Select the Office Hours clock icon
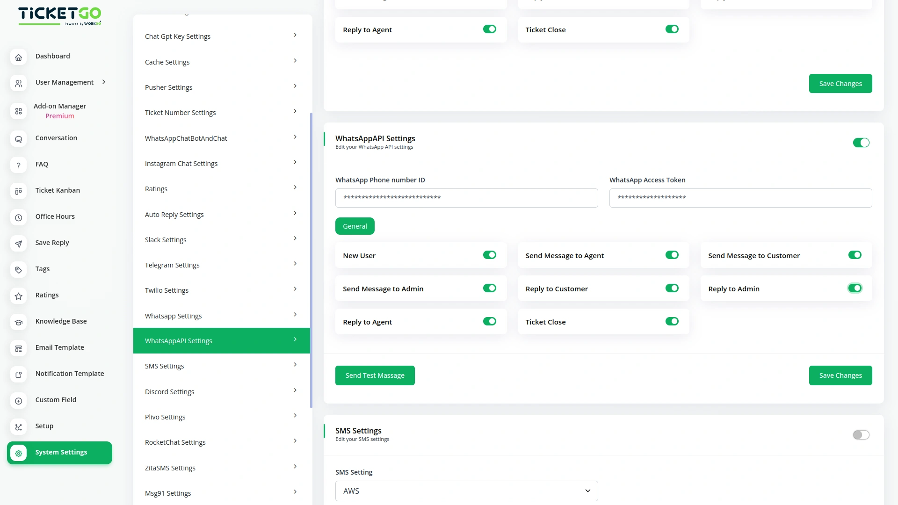 18,217
